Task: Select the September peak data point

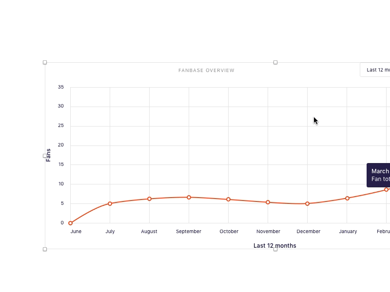Action: click(x=188, y=197)
